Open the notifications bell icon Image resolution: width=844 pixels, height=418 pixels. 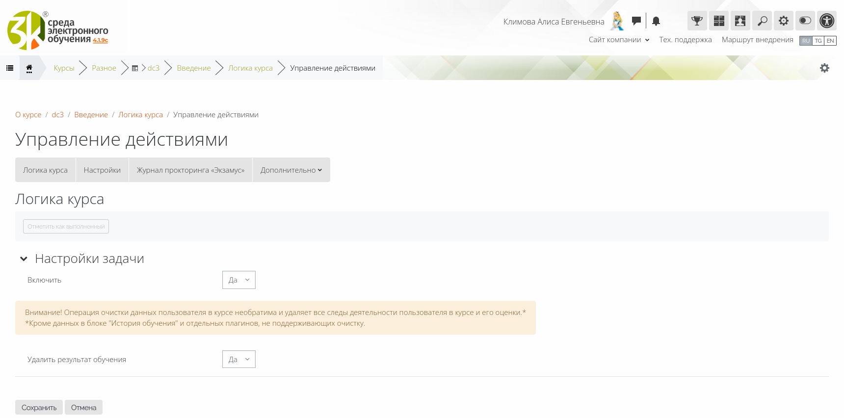click(x=656, y=21)
